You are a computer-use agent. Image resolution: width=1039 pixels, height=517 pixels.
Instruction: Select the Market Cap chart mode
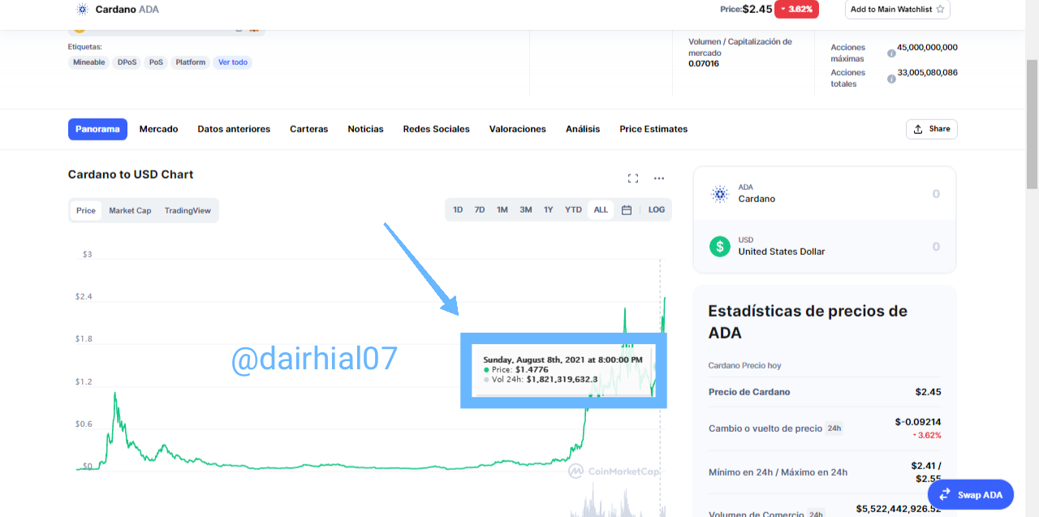(x=130, y=210)
